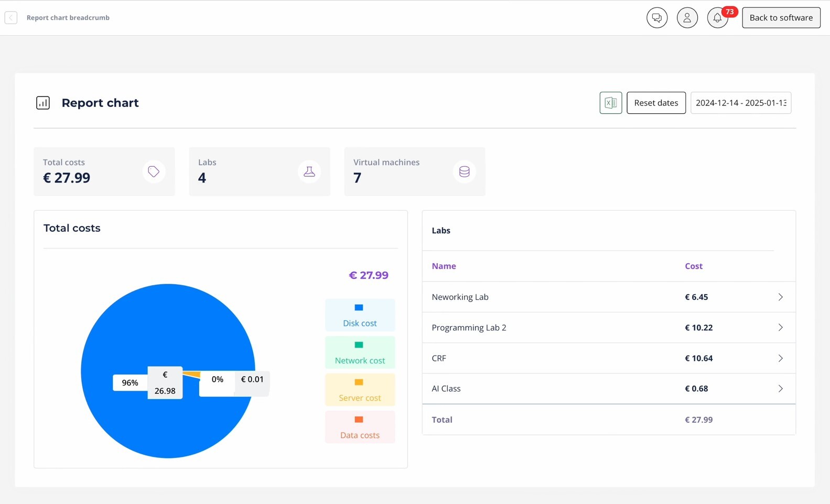The width and height of the screenshot is (830, 504).
Task: Click the report chart bar icon
Action: point(43,103)
